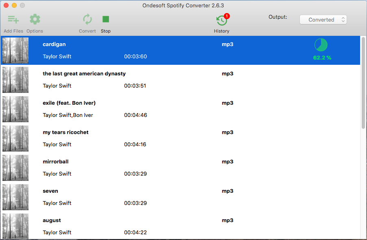Select the seven track title

pos(50,191)
